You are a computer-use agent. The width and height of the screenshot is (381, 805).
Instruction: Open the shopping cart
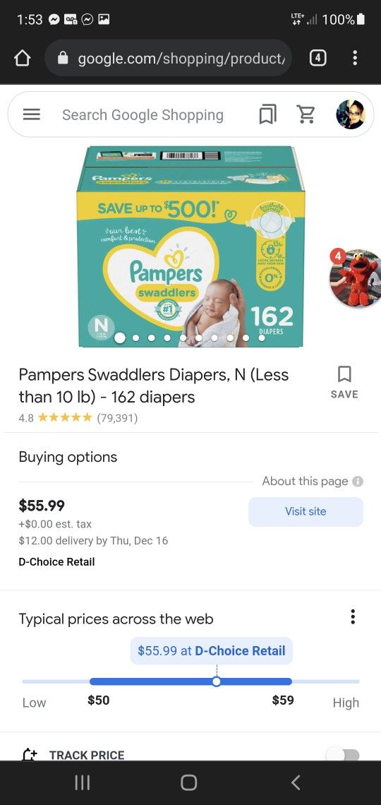[x=306, y=114]
